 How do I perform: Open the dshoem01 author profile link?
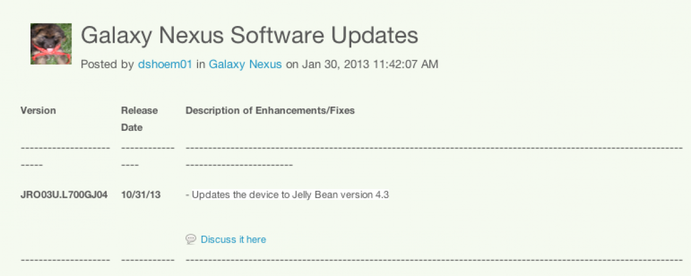point(165,65)
